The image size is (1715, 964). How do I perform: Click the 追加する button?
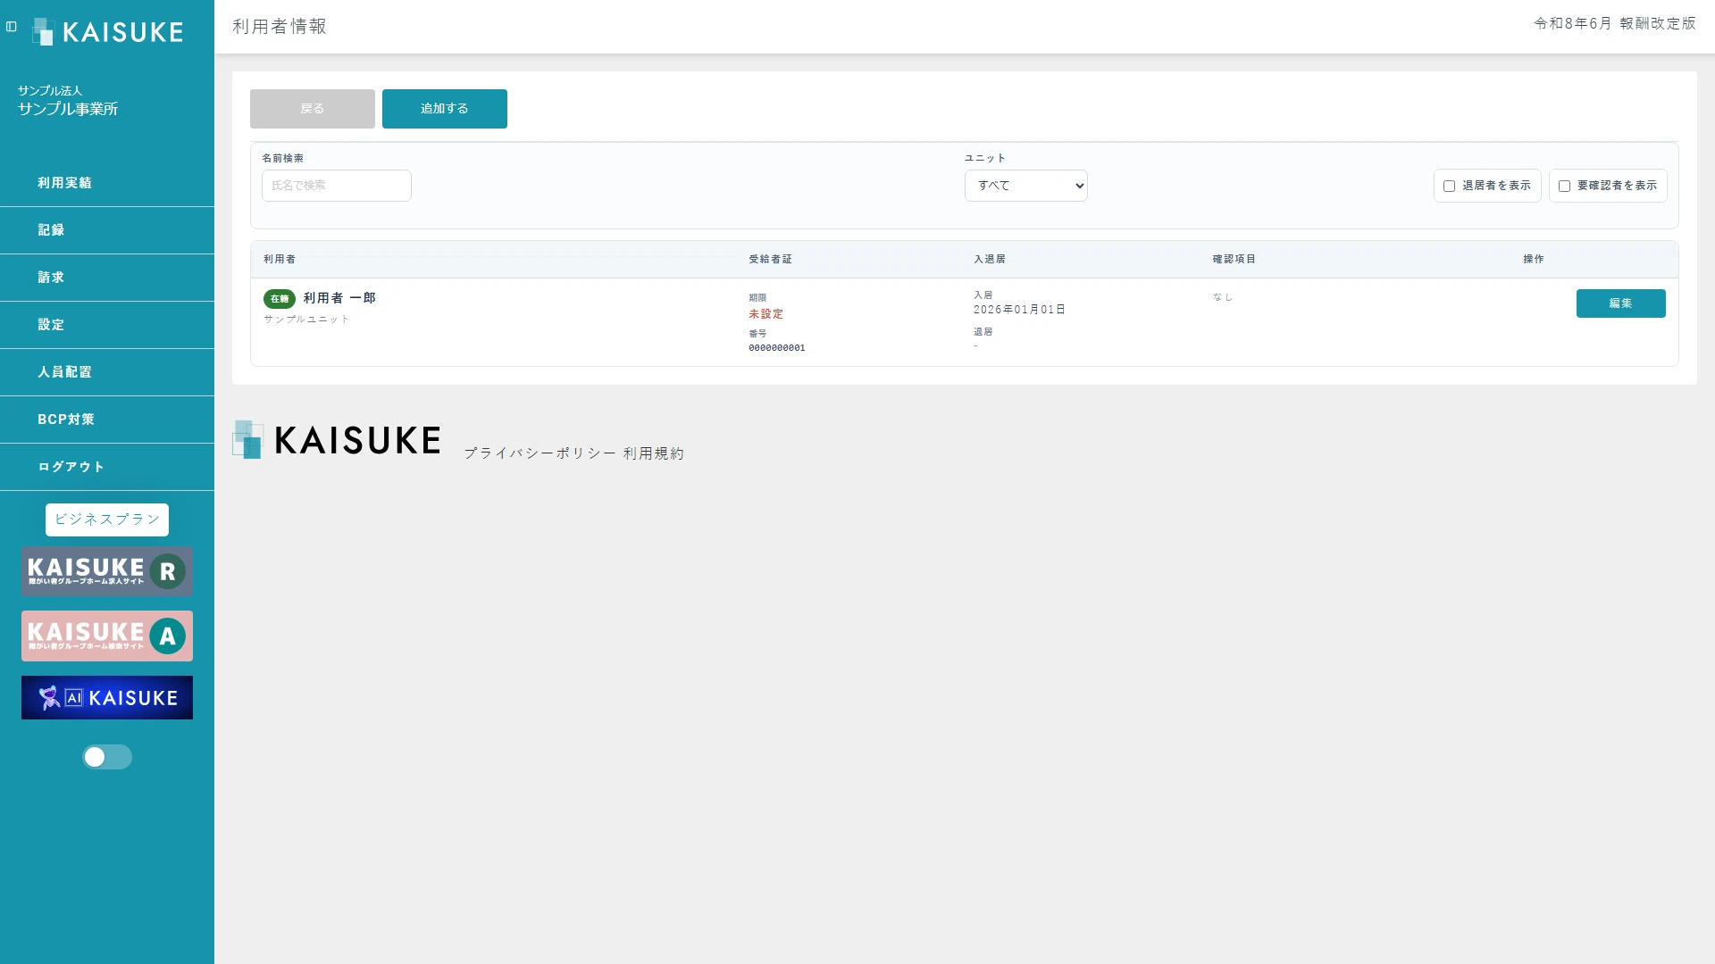[445, 109]
